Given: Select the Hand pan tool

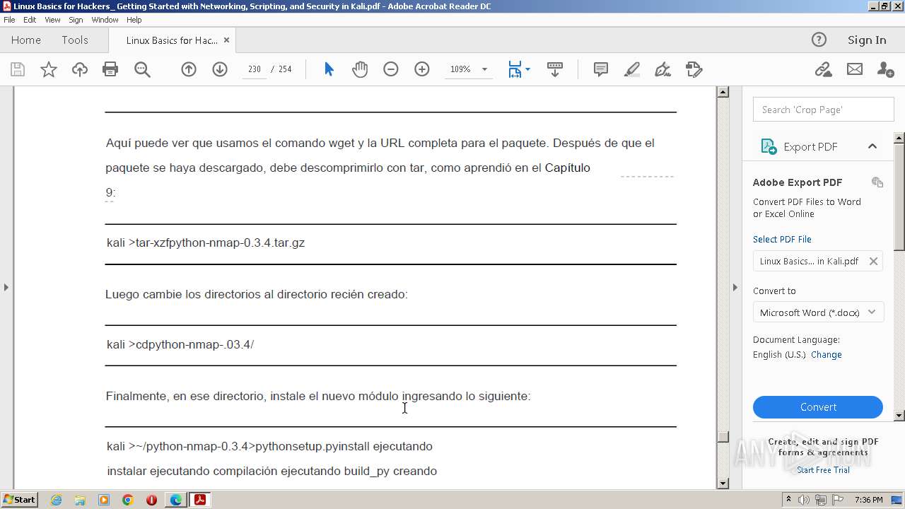Looking at the screenshot, I should click(x=360, y=69).
